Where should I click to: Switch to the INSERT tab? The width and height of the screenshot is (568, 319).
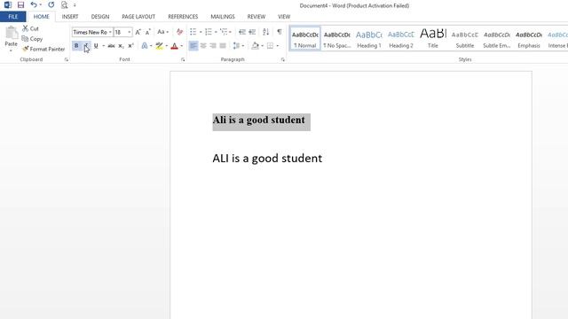click(70, 17)
